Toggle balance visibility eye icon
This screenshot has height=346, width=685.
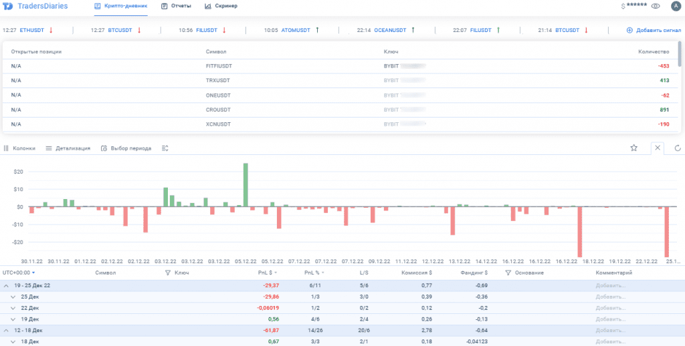(x=656, y=6)
